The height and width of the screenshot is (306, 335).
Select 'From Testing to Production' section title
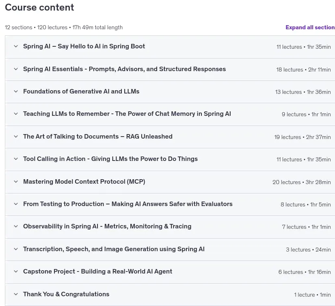(x=128, y=204)
